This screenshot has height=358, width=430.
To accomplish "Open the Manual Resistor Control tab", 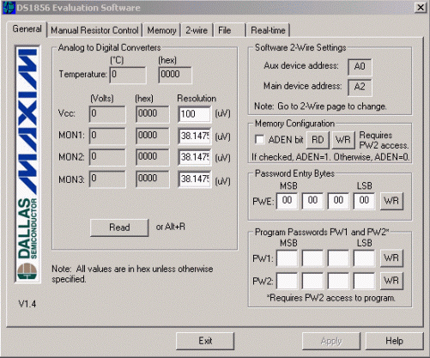I will [x=94, y=30].
